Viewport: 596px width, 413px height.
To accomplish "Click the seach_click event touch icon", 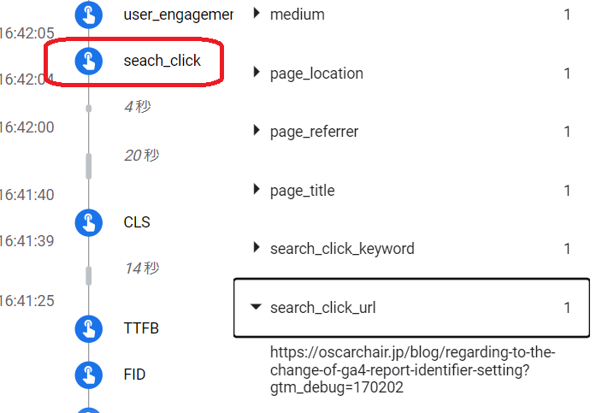I will point(89,61).
